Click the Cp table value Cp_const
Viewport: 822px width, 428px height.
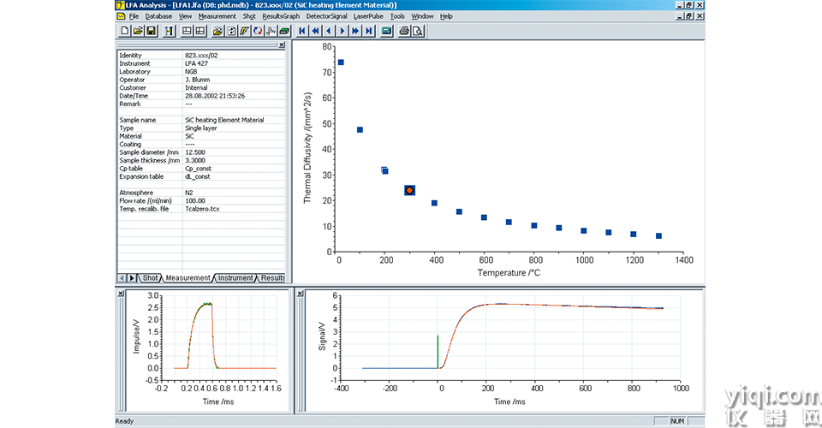tap(197, 169)
